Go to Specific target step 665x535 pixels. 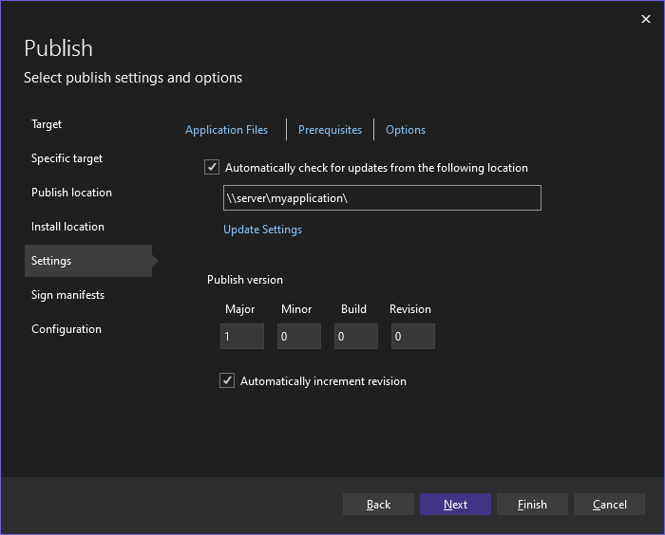pos(66,158)
